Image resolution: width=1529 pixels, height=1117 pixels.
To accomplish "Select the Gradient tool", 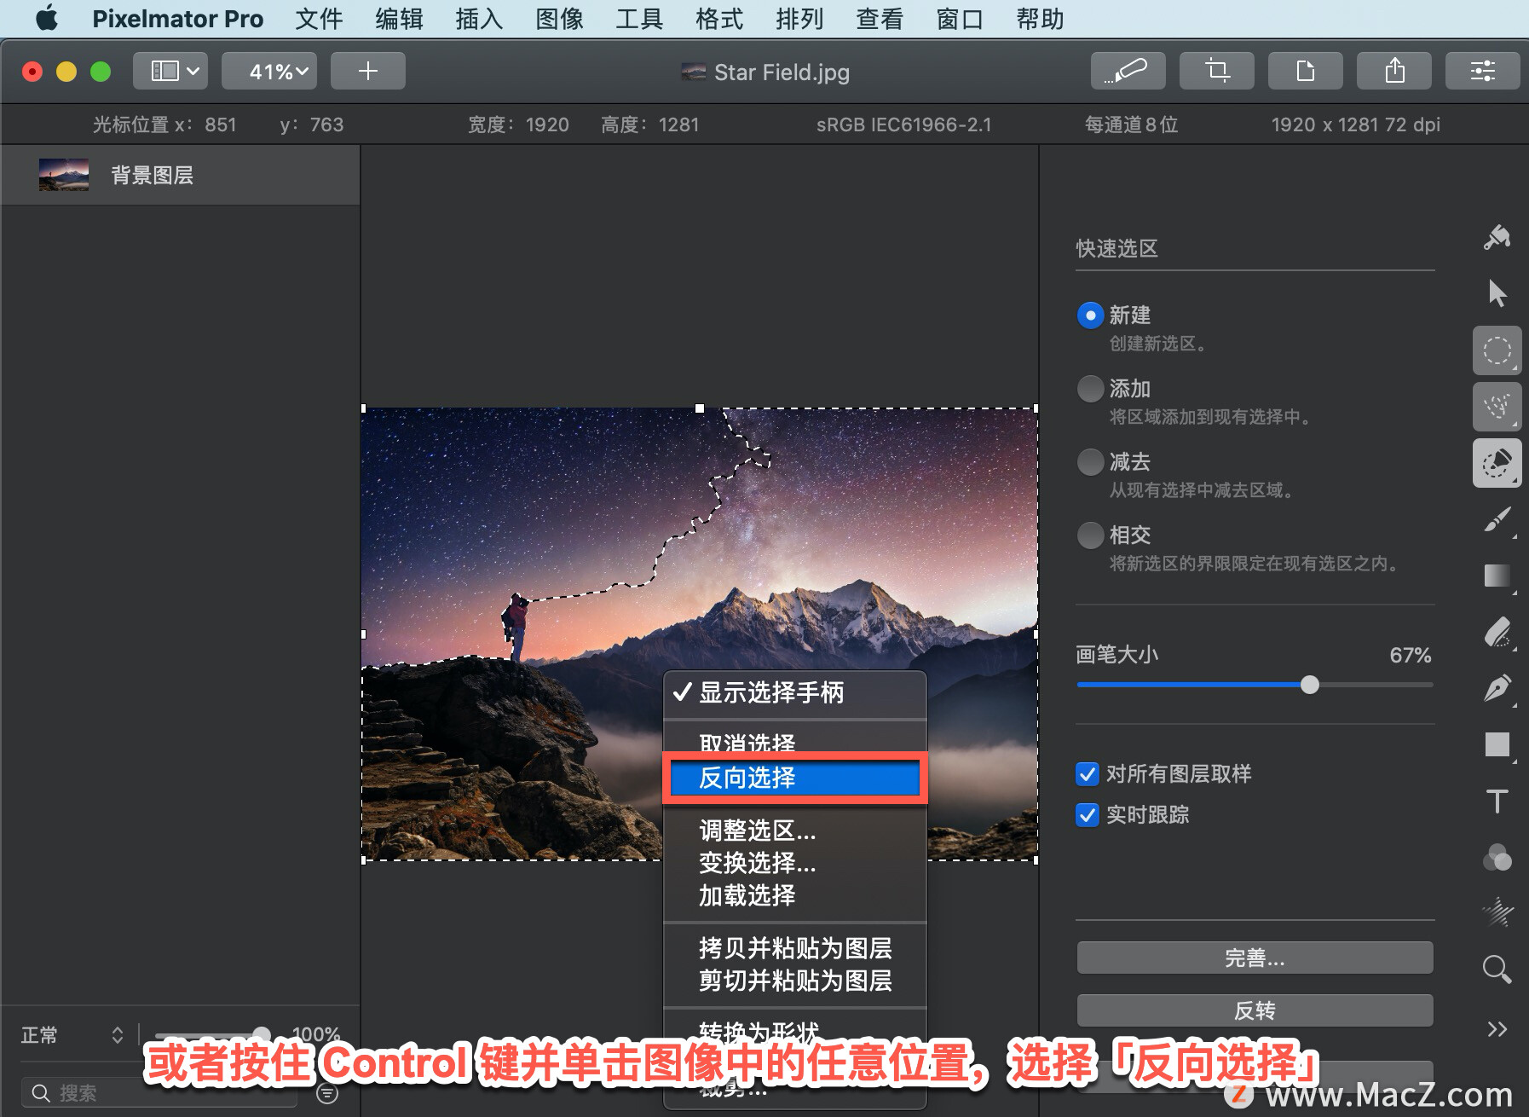I will (x=1497, y=576).
